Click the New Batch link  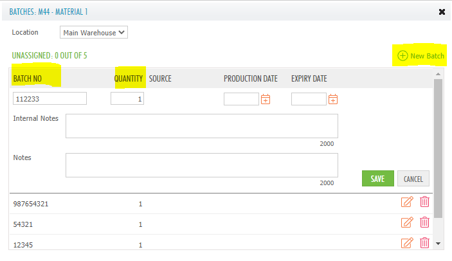(x=421, y=56)
